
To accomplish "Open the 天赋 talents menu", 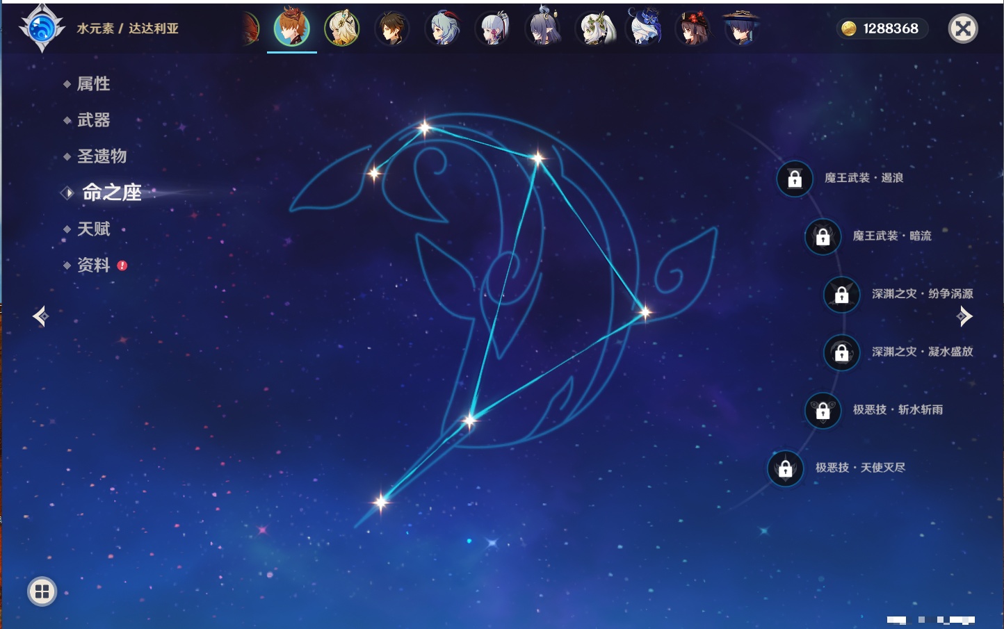I will (x=93, y=229).
